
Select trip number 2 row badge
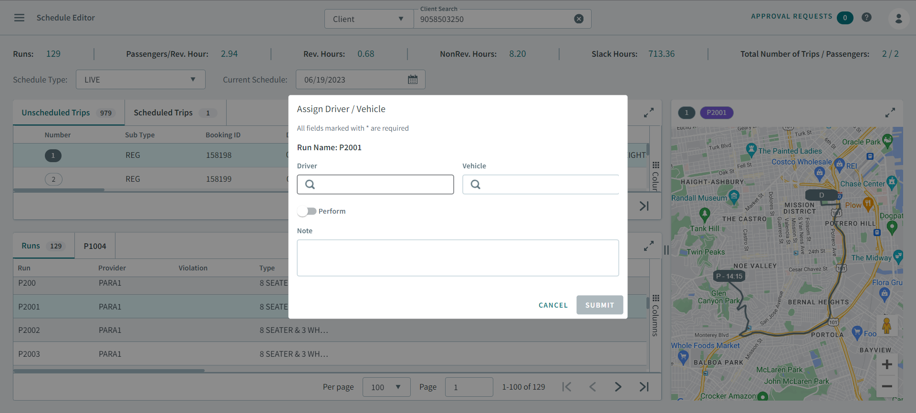click(x=53, y=179)
